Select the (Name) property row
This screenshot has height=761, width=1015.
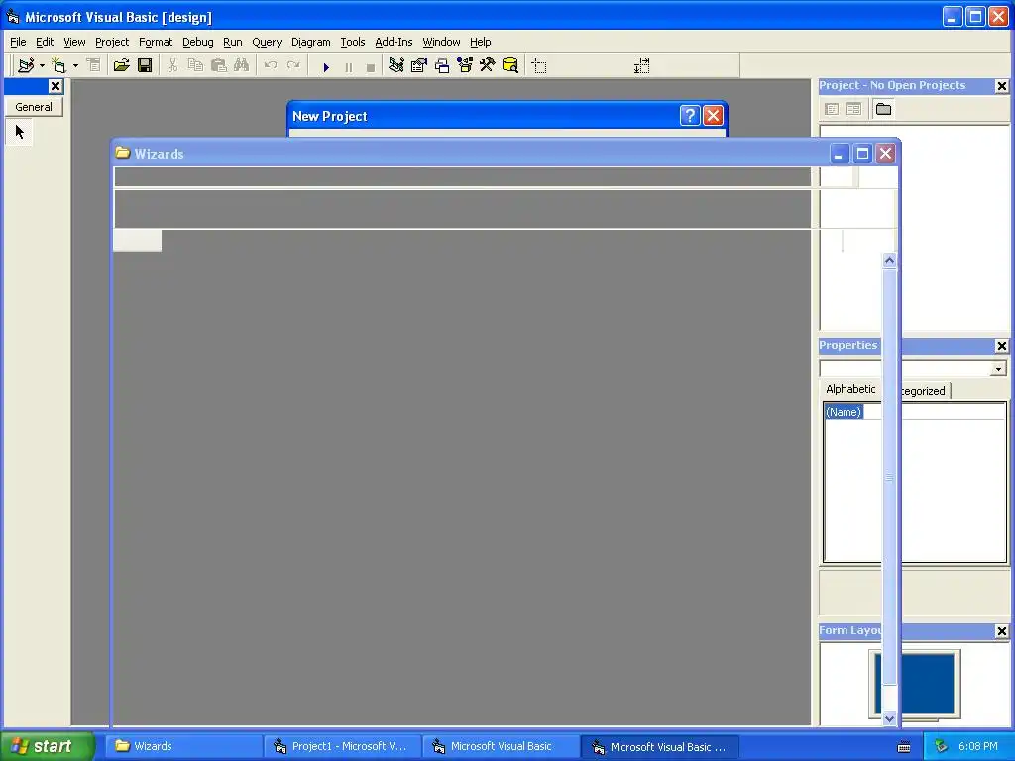tap(844, 412)
